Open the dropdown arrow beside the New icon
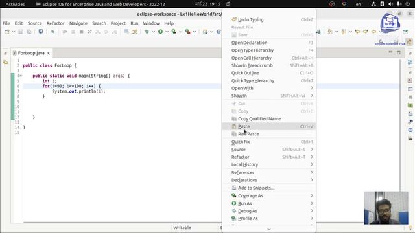Viewport: 415px width, 233px height. [x=13, y=32]
